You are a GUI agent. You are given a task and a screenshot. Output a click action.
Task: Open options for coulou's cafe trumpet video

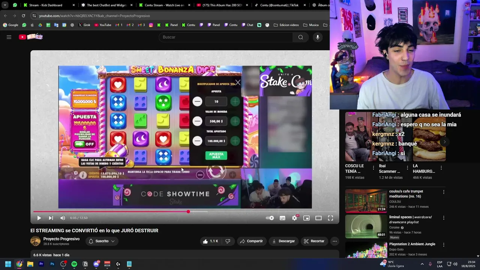tap(444, 192)
